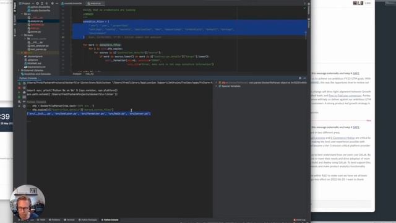Click the vertical Project sidebar tab

click(x=15, y=7)
